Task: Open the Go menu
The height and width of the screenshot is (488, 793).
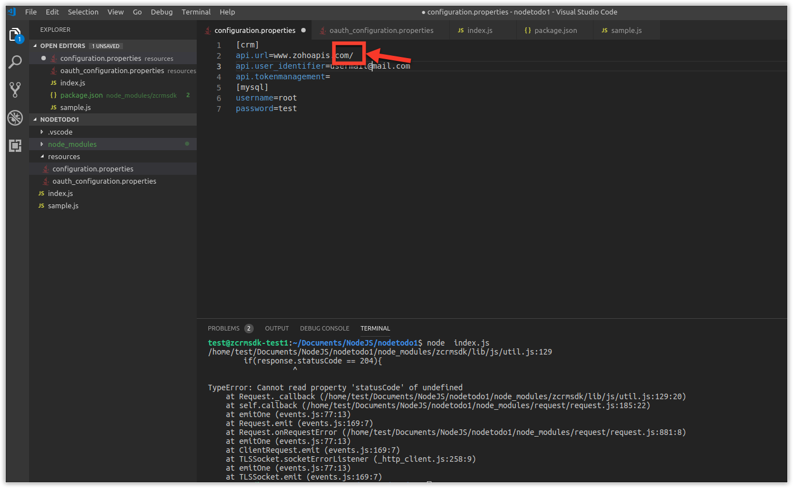Action: point(137,12)
